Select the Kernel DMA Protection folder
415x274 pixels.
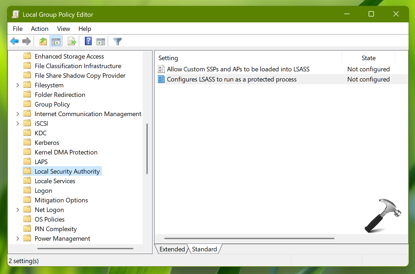[66, 152]
